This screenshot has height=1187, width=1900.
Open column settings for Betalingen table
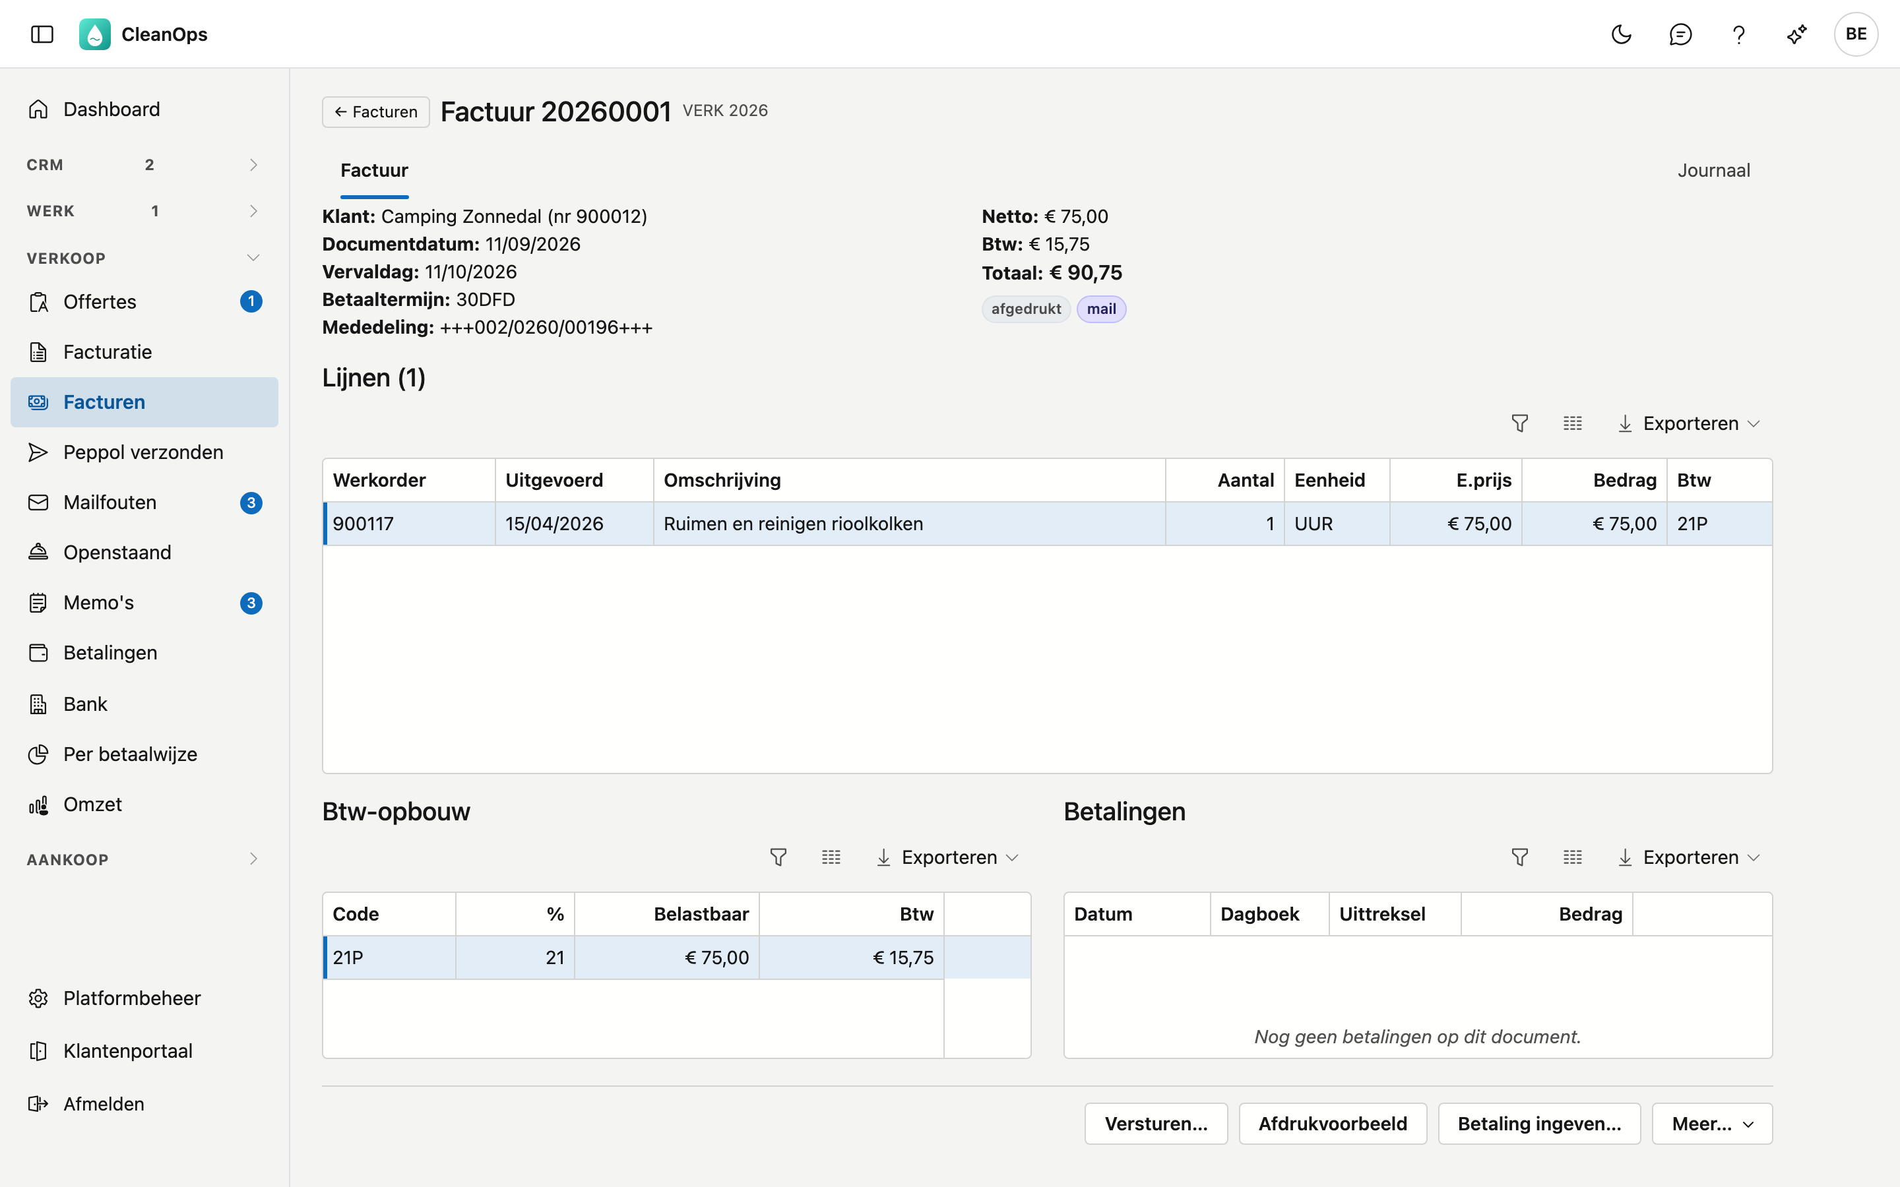click(x=1573, y=857)
